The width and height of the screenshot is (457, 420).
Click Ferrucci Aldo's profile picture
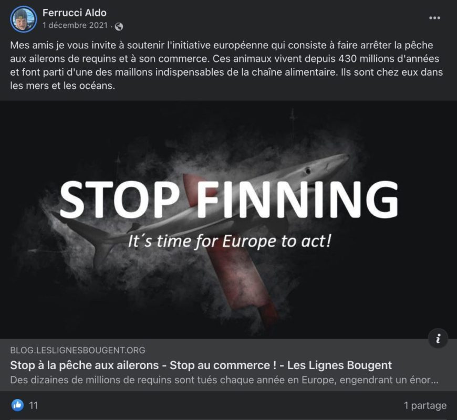tap(23, 19)
